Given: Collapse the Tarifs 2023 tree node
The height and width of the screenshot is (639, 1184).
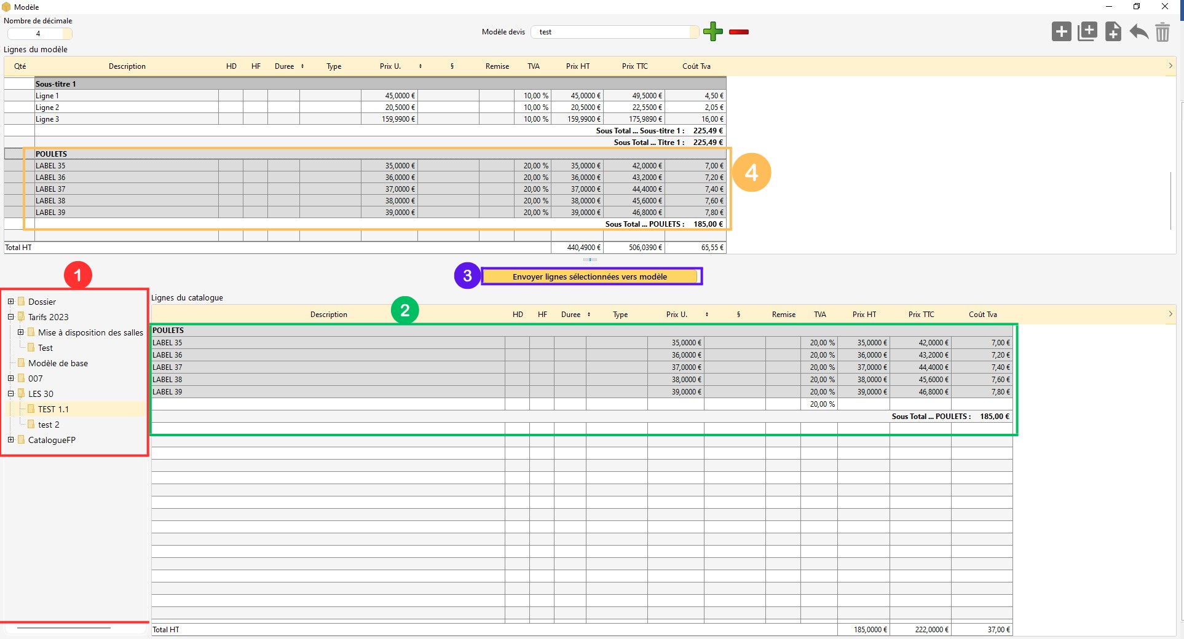Looking at the screenshot, I should point(11,317).
